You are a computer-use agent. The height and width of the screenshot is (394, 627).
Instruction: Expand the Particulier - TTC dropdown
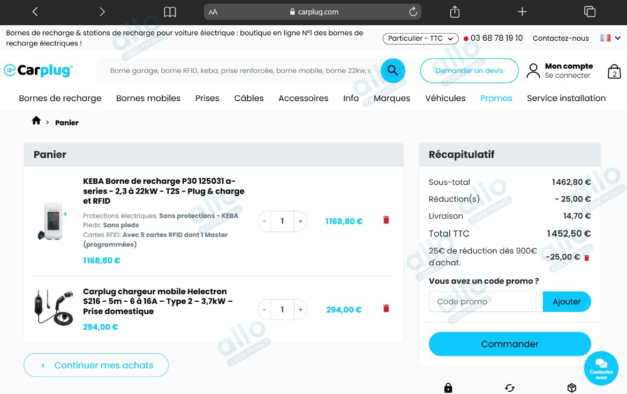421,39
